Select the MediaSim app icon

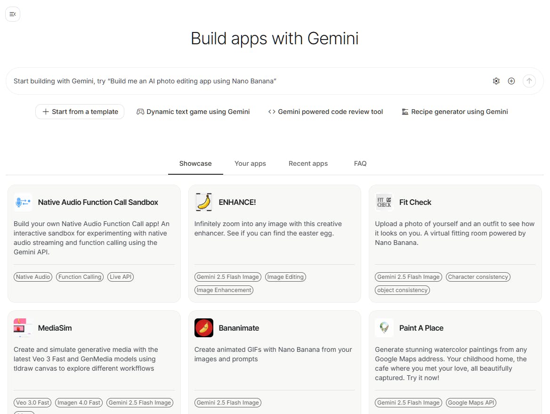(23, 328)
